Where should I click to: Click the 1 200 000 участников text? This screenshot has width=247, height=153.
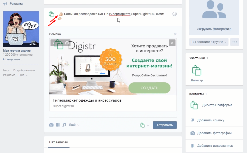click(18, 55)
